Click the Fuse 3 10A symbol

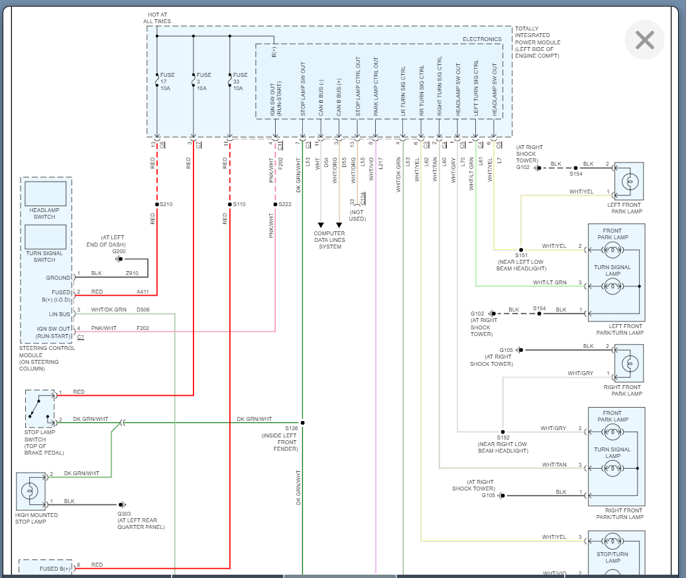pos(194,82)
